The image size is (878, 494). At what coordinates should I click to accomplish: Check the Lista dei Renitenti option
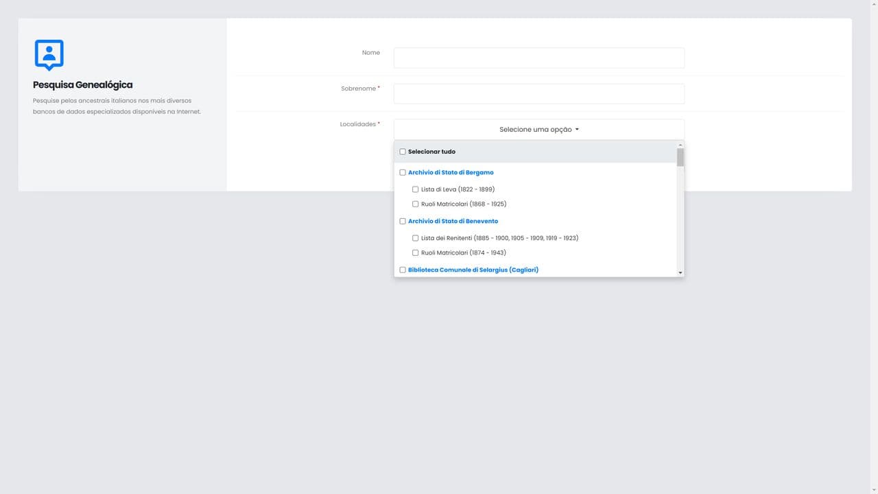coord(415,238)
